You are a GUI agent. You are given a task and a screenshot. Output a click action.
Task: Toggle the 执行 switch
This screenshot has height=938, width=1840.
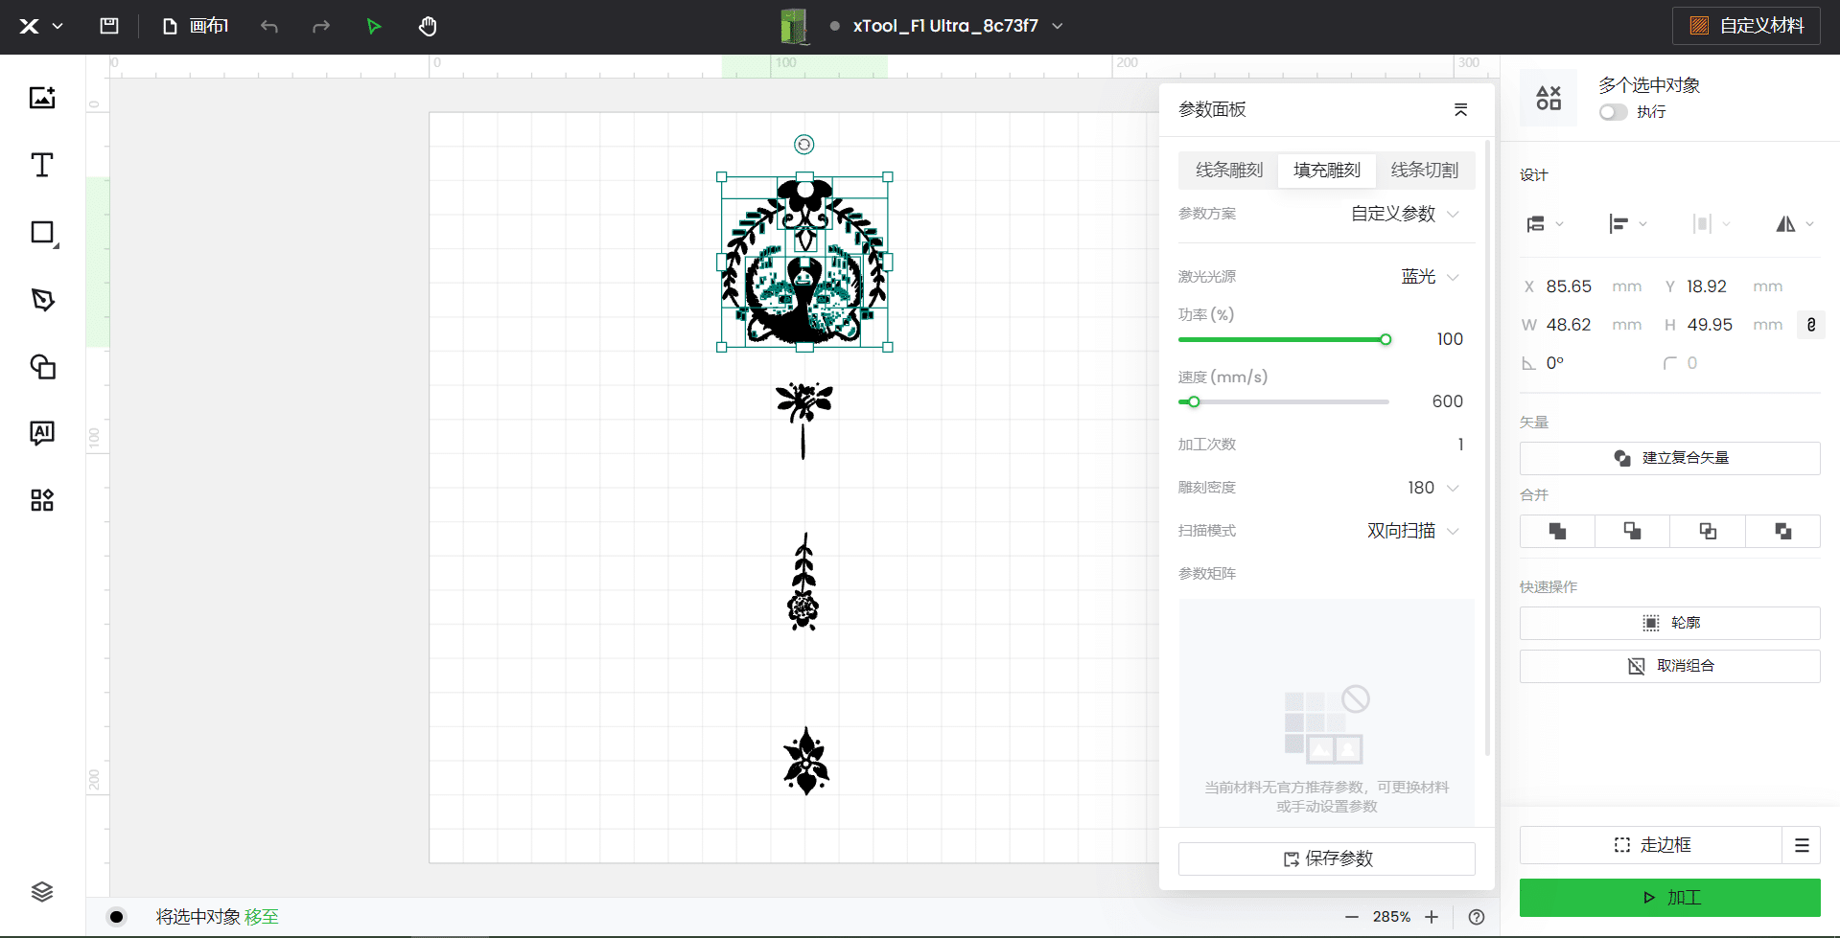pos(1614,112)
